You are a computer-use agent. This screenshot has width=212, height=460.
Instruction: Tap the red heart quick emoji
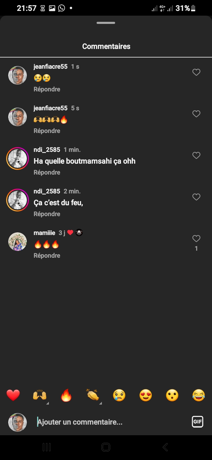coord(13,395)
